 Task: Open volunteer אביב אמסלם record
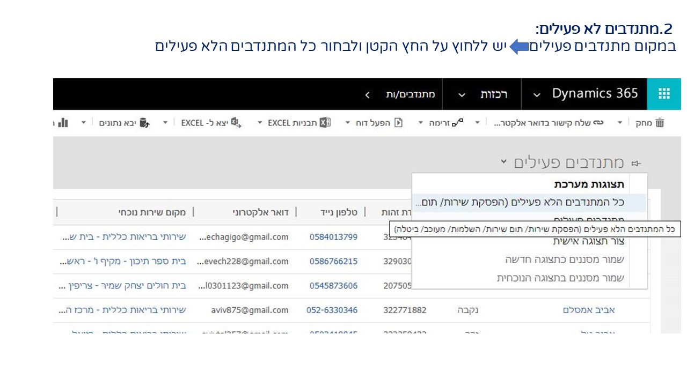click(x=589, y=310)
